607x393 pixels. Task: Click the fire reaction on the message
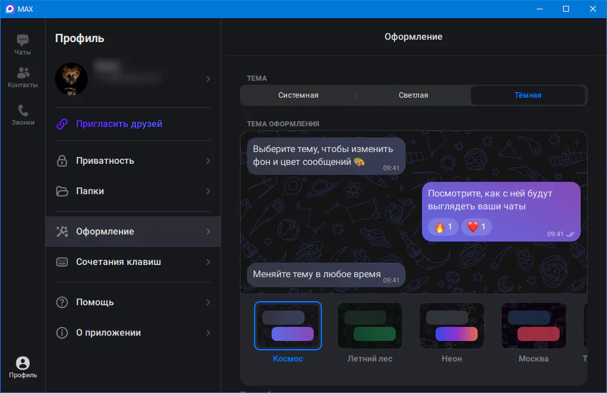point(443,227)
